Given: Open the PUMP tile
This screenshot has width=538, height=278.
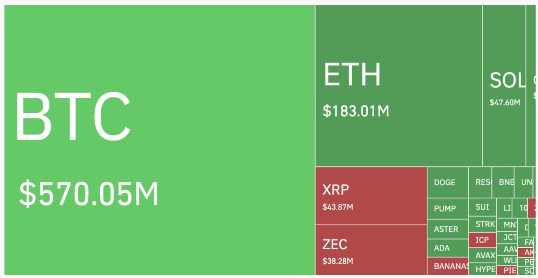Looking at the screenshot, I should (x=447, y=209).
